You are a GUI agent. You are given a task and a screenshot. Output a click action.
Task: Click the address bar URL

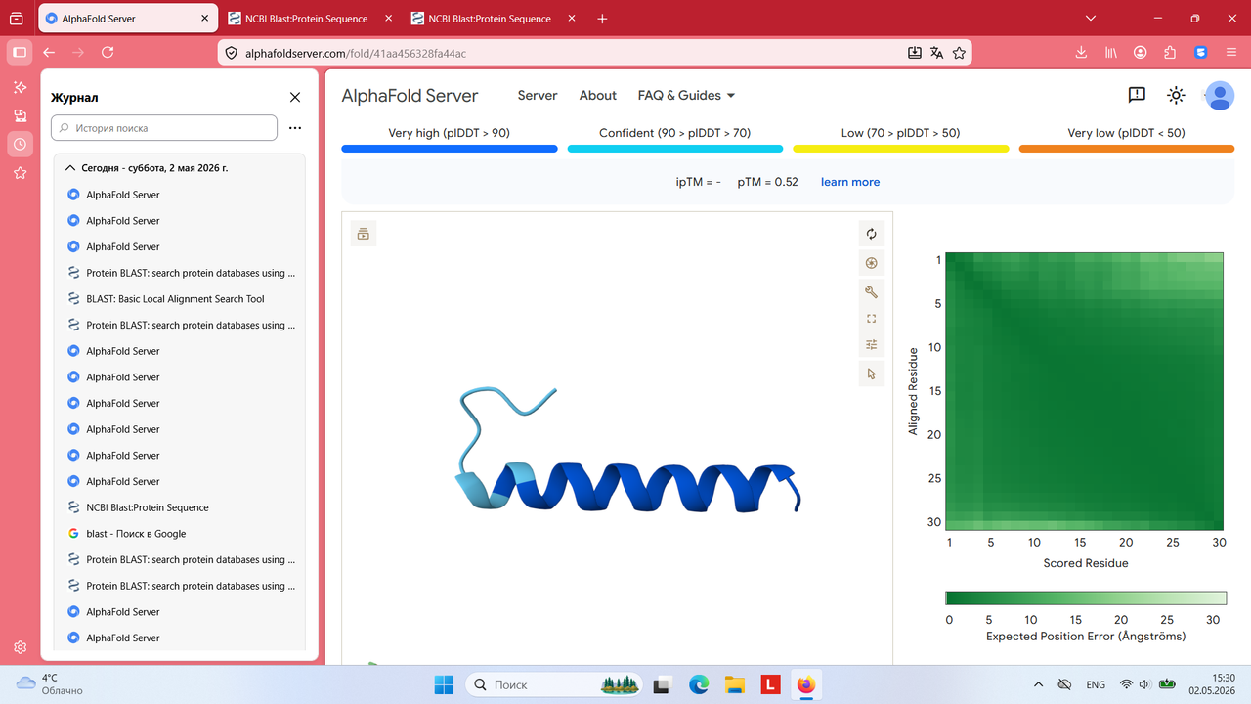tap(356, 53)
